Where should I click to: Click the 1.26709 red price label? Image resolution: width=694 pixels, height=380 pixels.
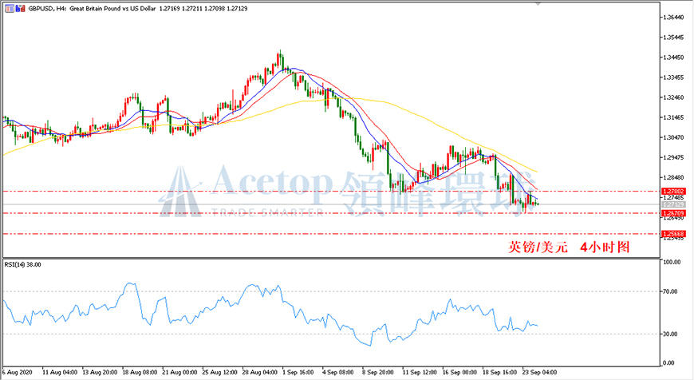coord(673,213)
